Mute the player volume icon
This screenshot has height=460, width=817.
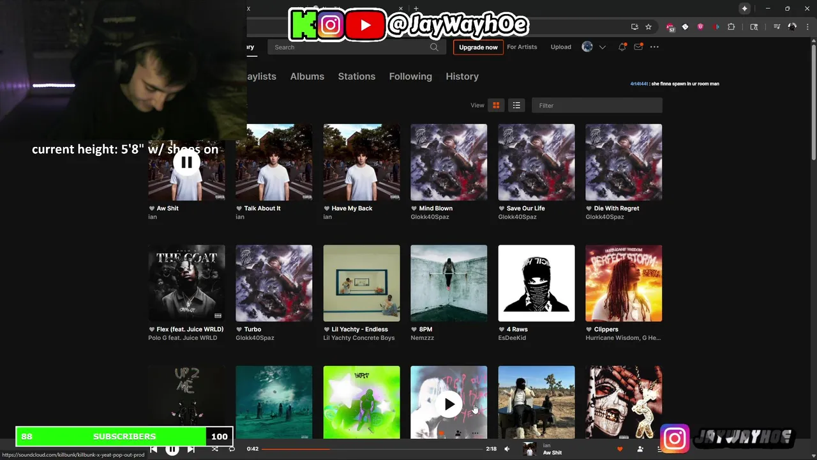[x=507, y=449]
